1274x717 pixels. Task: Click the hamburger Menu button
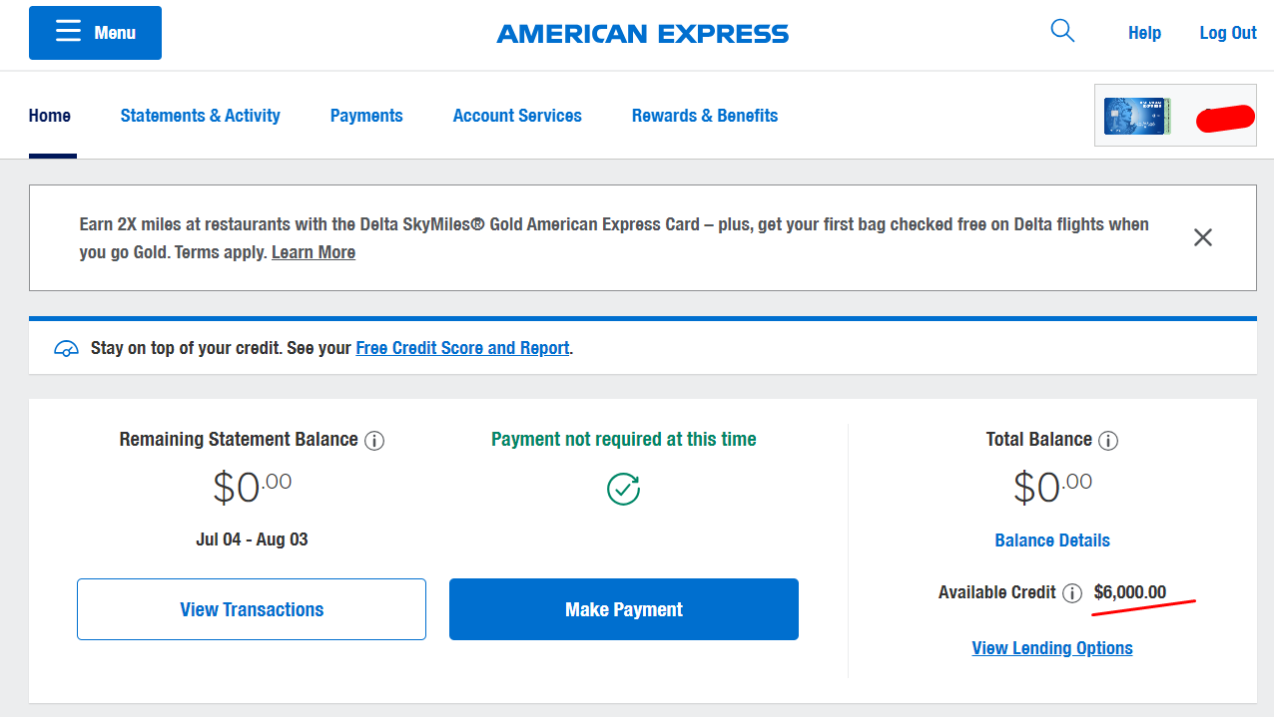[x=95, y=33]
